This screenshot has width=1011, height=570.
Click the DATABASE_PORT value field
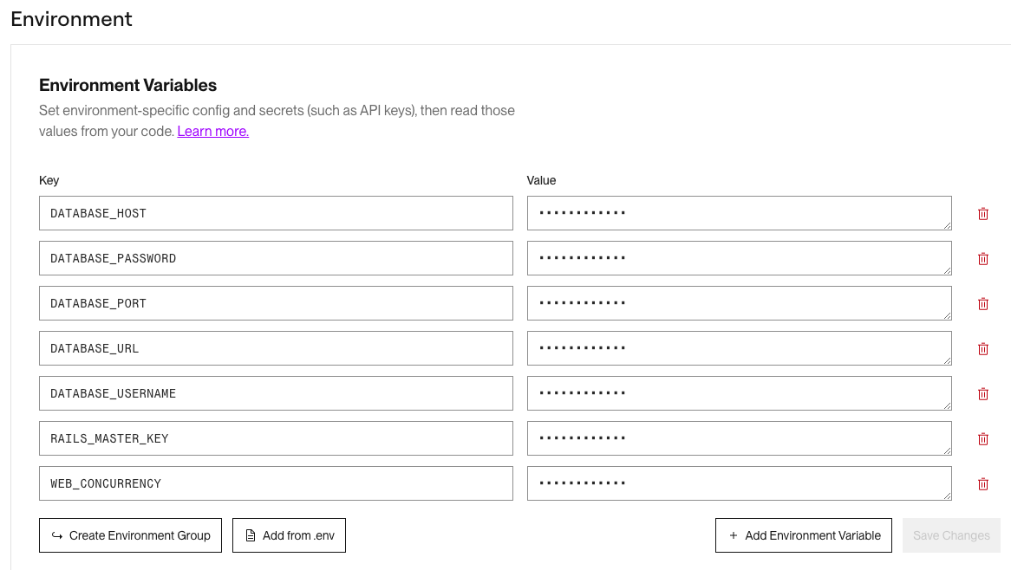click(739, 303)
